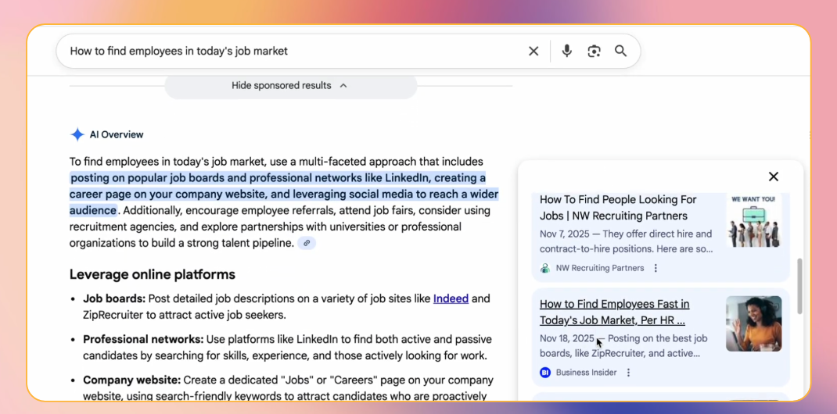Screen dimensions: 837x414
Task: Open more options for NW Recruiting Partners result
Action: [x=656, y=268]
